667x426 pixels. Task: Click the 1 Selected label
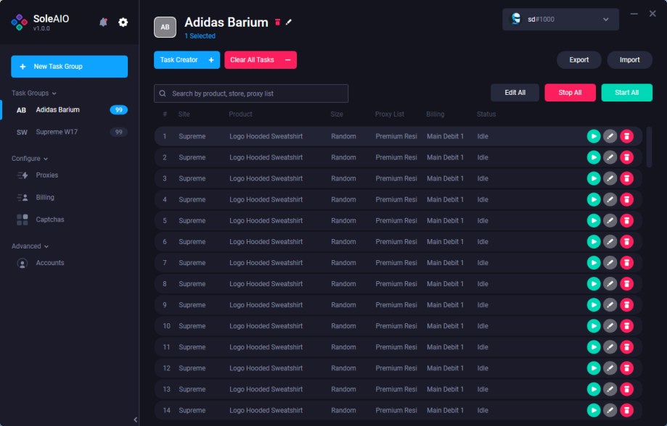(200, 36)
